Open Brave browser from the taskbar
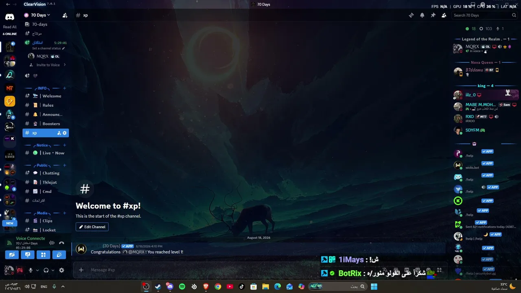The height and width of the screenshot is (293, 521). [206, 286]
